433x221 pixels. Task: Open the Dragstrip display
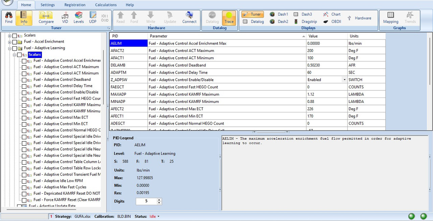305,22
